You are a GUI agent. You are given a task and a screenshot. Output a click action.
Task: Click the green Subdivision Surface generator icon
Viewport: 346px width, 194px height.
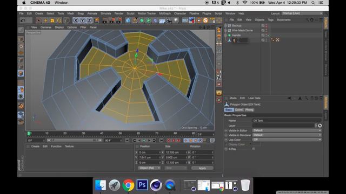pos(142,20)
